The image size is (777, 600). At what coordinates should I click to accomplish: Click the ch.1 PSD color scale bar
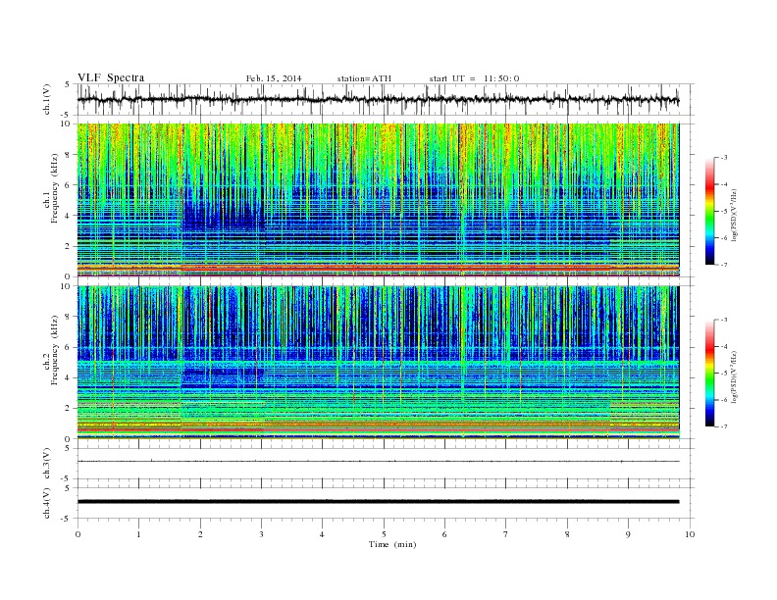709,211
